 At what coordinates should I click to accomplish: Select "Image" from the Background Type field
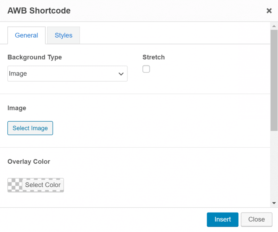coord(67,74)
